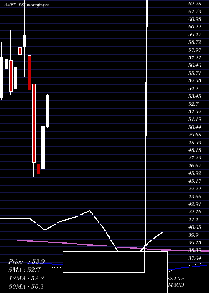Select the 57.21 price axis label
Screen dimensions: 209x293
click(x=194, y=58)
